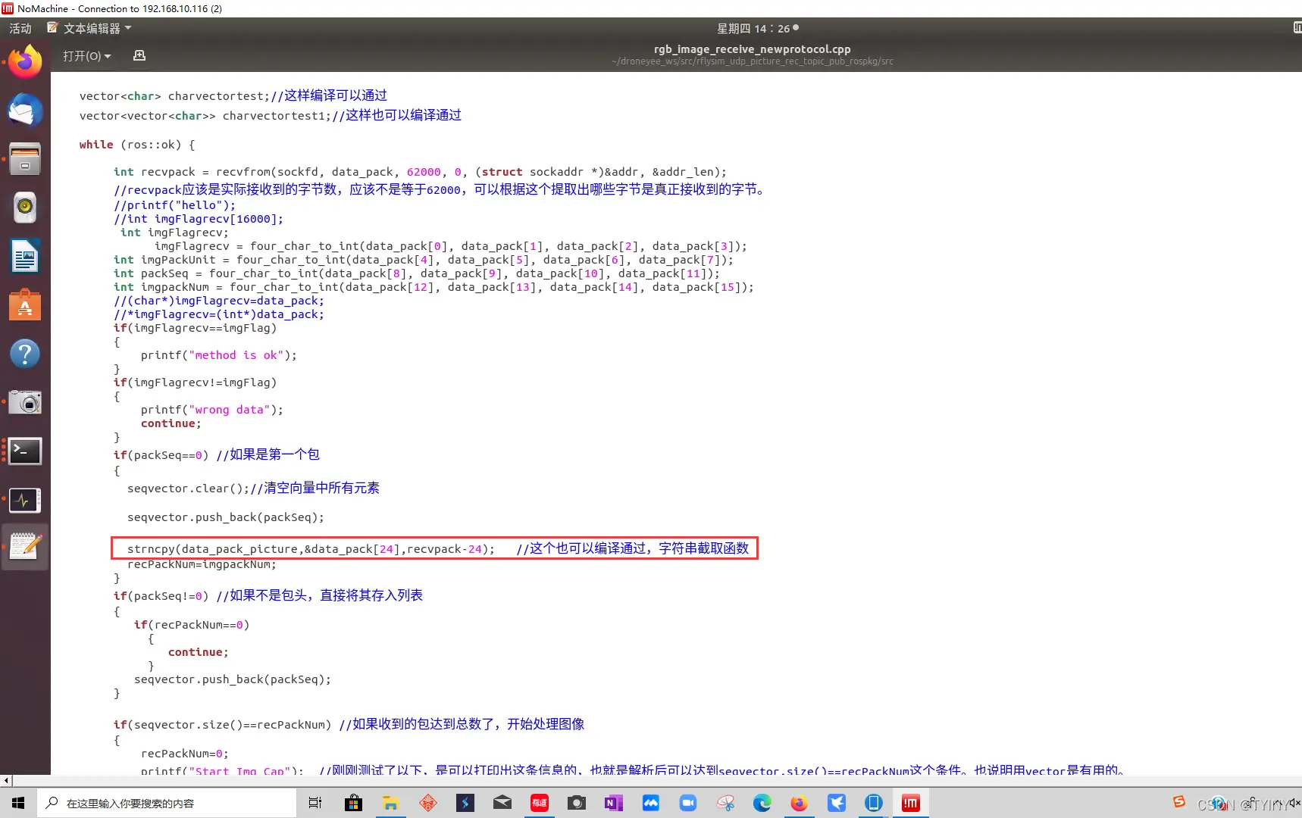
Task: Click the 'recPackNum=0;' line
Action: pos(185,754)
